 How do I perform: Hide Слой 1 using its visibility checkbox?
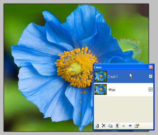[x=150, y=76]
